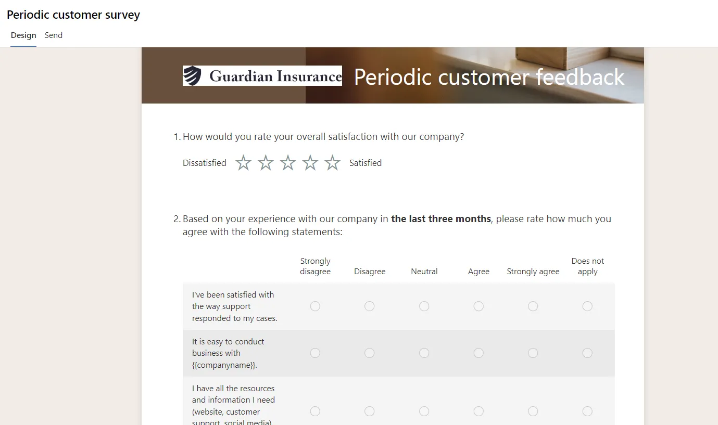
Task: Open the Design tab
Action: (23, 35)
